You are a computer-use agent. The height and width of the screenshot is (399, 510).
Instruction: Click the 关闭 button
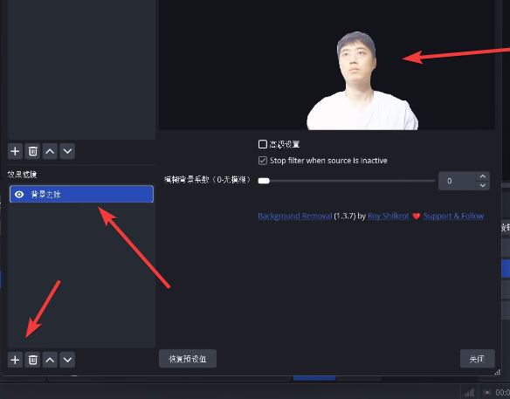(x=477, y=359)
